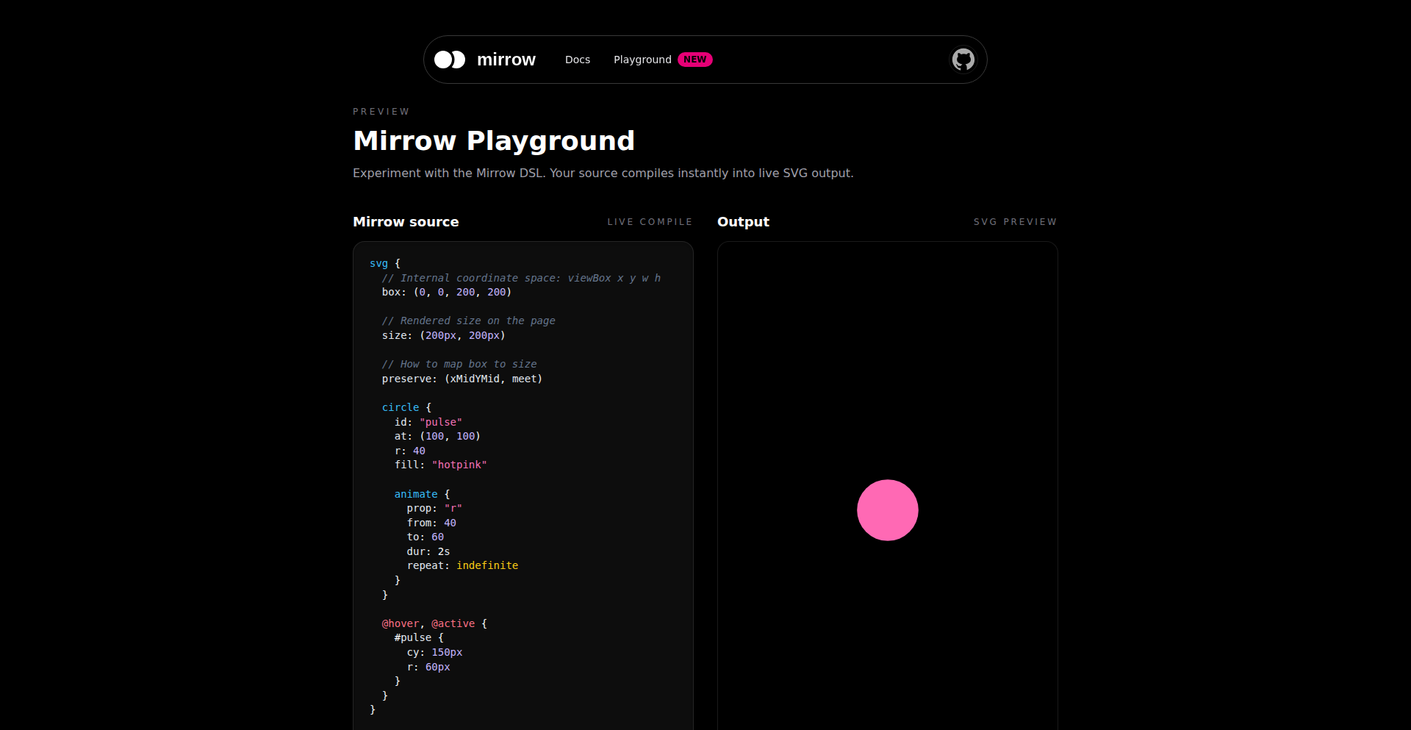This screenshot has height=730, width=1411.
Task: Click the SVG PREVIEW label
Action: coord(1015,222)
